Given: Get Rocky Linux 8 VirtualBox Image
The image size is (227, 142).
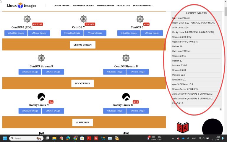Looking at the screenshot, I should (x=114, y=111).
